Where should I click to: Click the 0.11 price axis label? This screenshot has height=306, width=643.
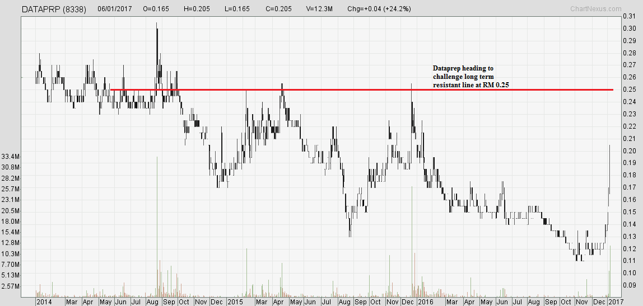[x=629, y=261]
